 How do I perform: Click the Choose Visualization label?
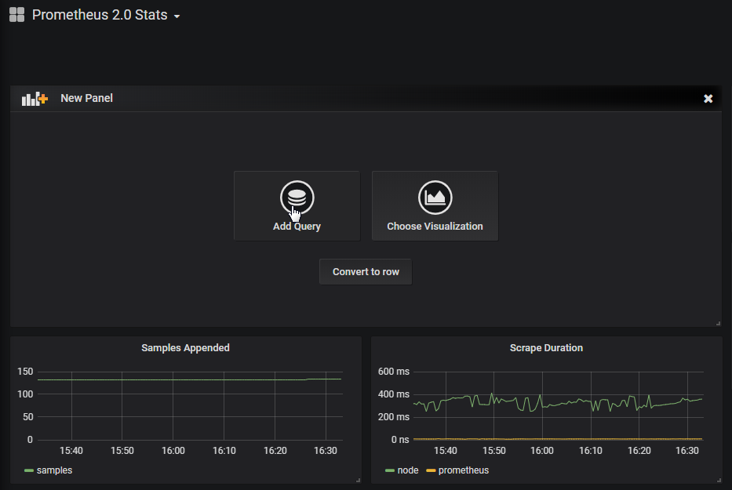click(x=435, y=227)
